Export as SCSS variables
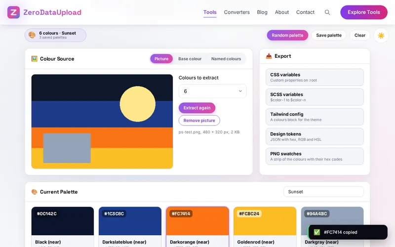Image resolution: width=395 pixels, height=247 pixels. pyautogui.click(x=315, y=97)
